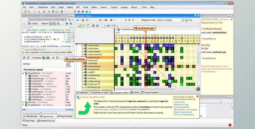Open Mutually Dependent help link
Image resolution: width=255 pixels, height=129 pixels.
pos(182,107)
